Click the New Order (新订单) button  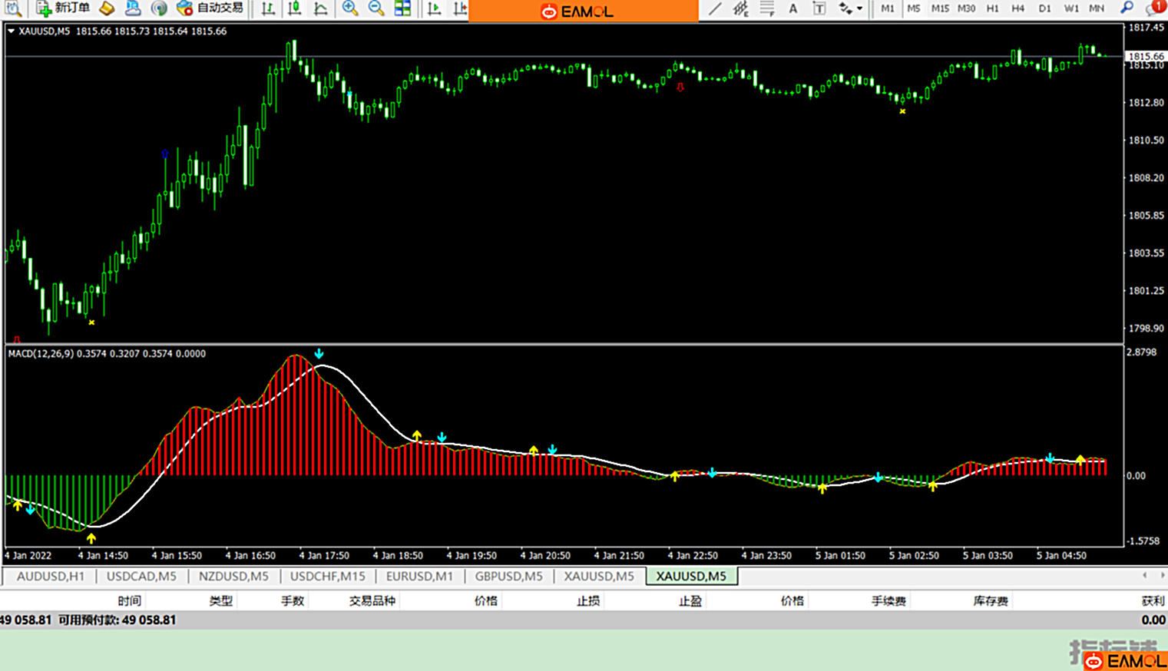tap(63, 8)
